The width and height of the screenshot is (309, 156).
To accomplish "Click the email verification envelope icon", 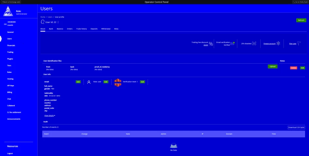I will pos(232,44).
